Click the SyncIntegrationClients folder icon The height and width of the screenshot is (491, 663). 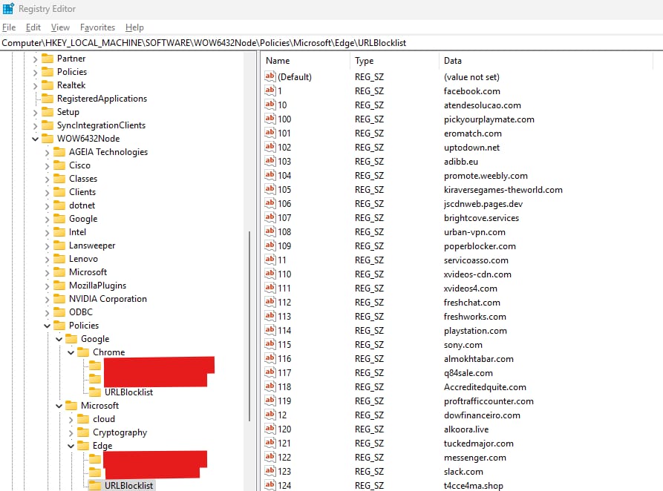pos(48,125)
